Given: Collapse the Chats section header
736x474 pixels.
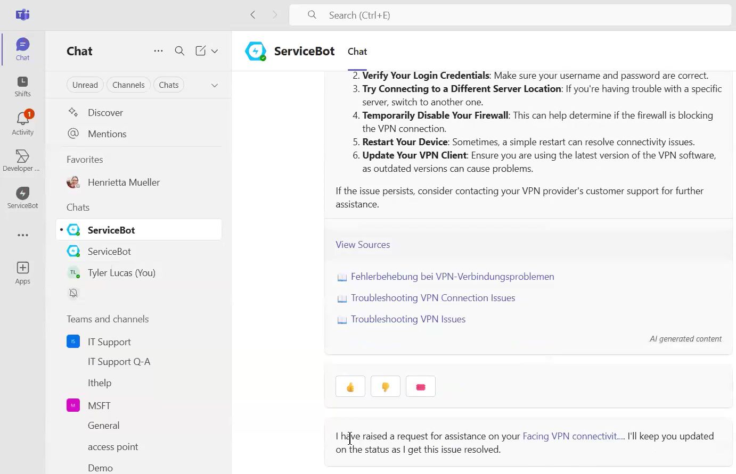Looking at the screenshot, I should (x=78, y=207).
